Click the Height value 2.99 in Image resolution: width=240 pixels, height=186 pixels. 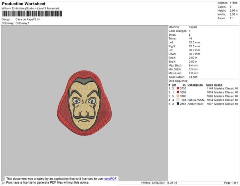pos(234,10)
